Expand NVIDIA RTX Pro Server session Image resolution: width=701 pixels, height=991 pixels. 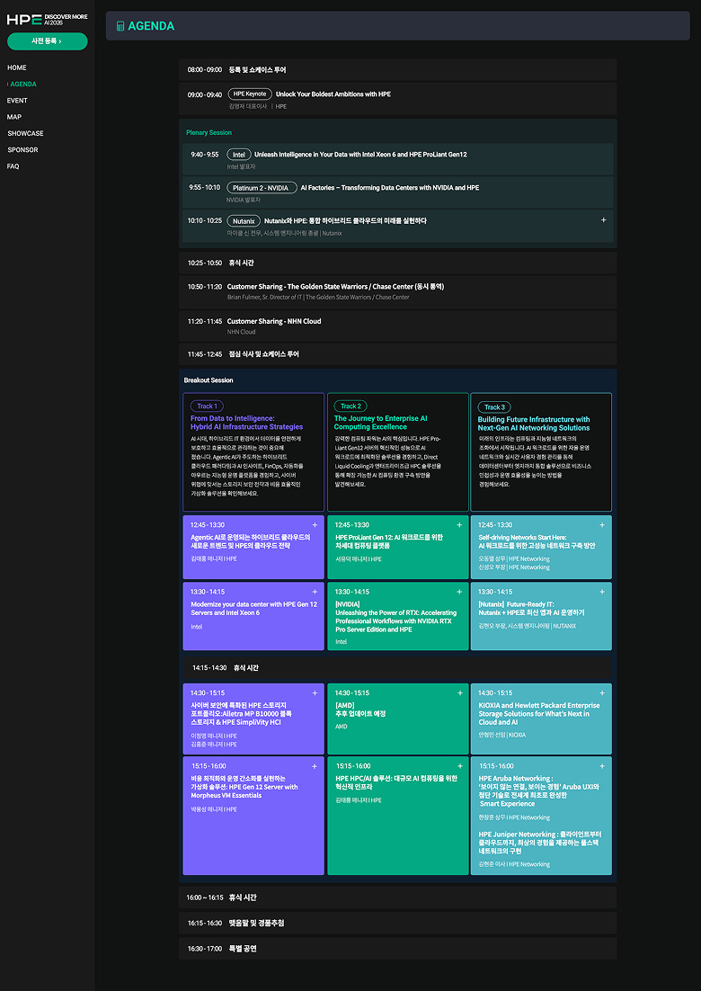tap(459, 592)
